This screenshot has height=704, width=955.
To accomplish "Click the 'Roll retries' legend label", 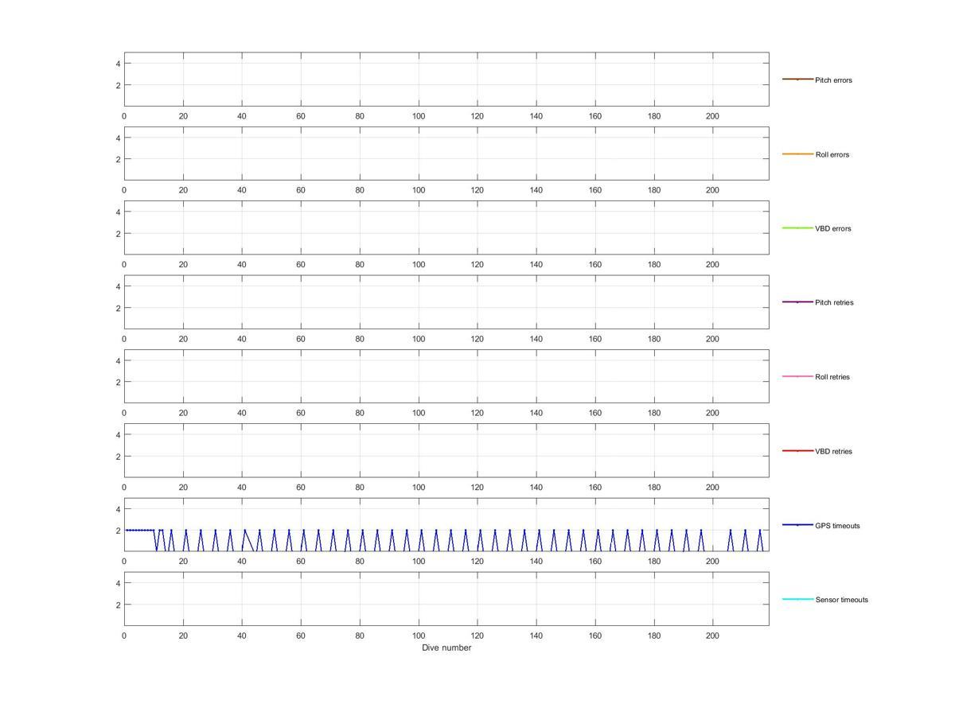I will click(832, 377).
